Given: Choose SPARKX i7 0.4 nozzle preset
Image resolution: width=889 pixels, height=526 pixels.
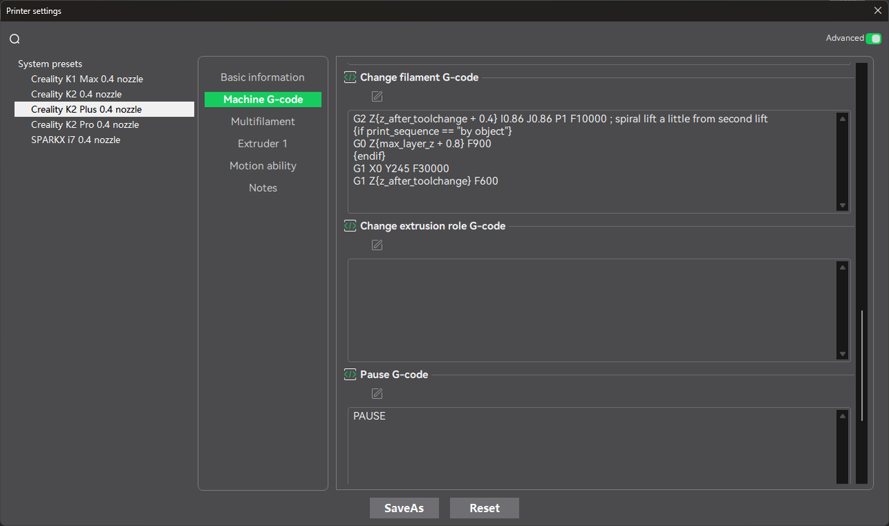Looking at the screenshot, I should click(76, 140).
